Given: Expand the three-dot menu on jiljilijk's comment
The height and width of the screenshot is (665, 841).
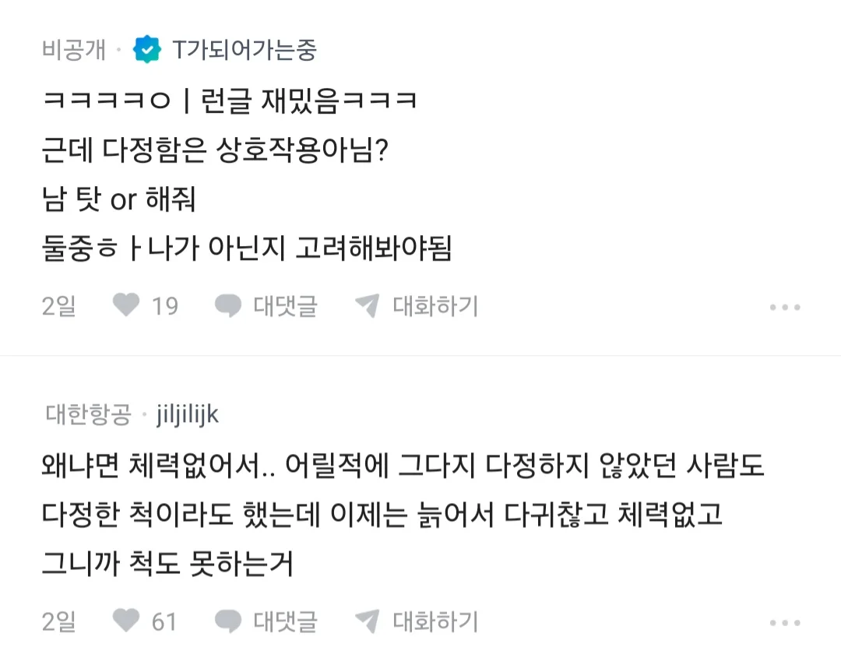Looking at the screenshot, I should pos(785,622).
